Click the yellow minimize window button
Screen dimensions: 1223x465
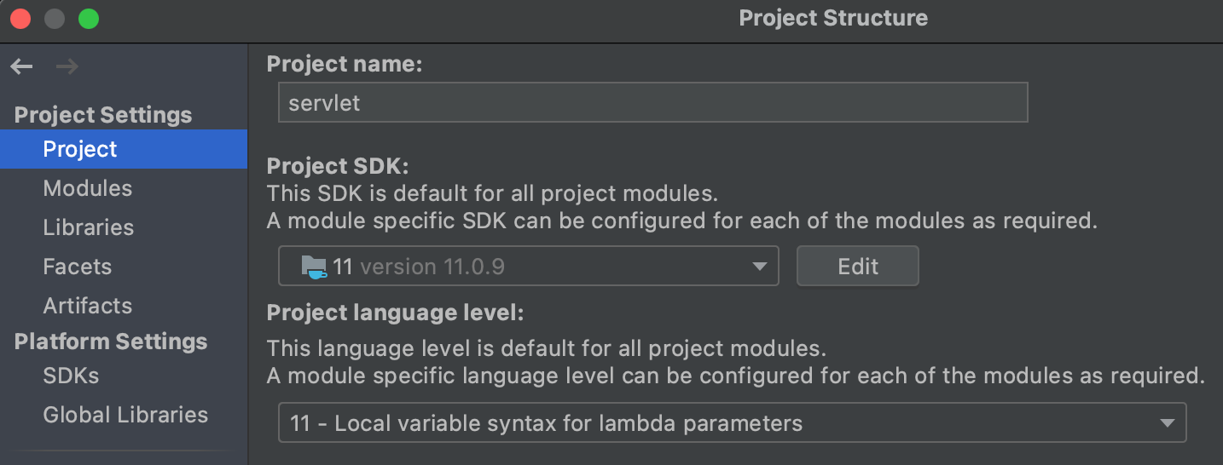tap(55, 19)
